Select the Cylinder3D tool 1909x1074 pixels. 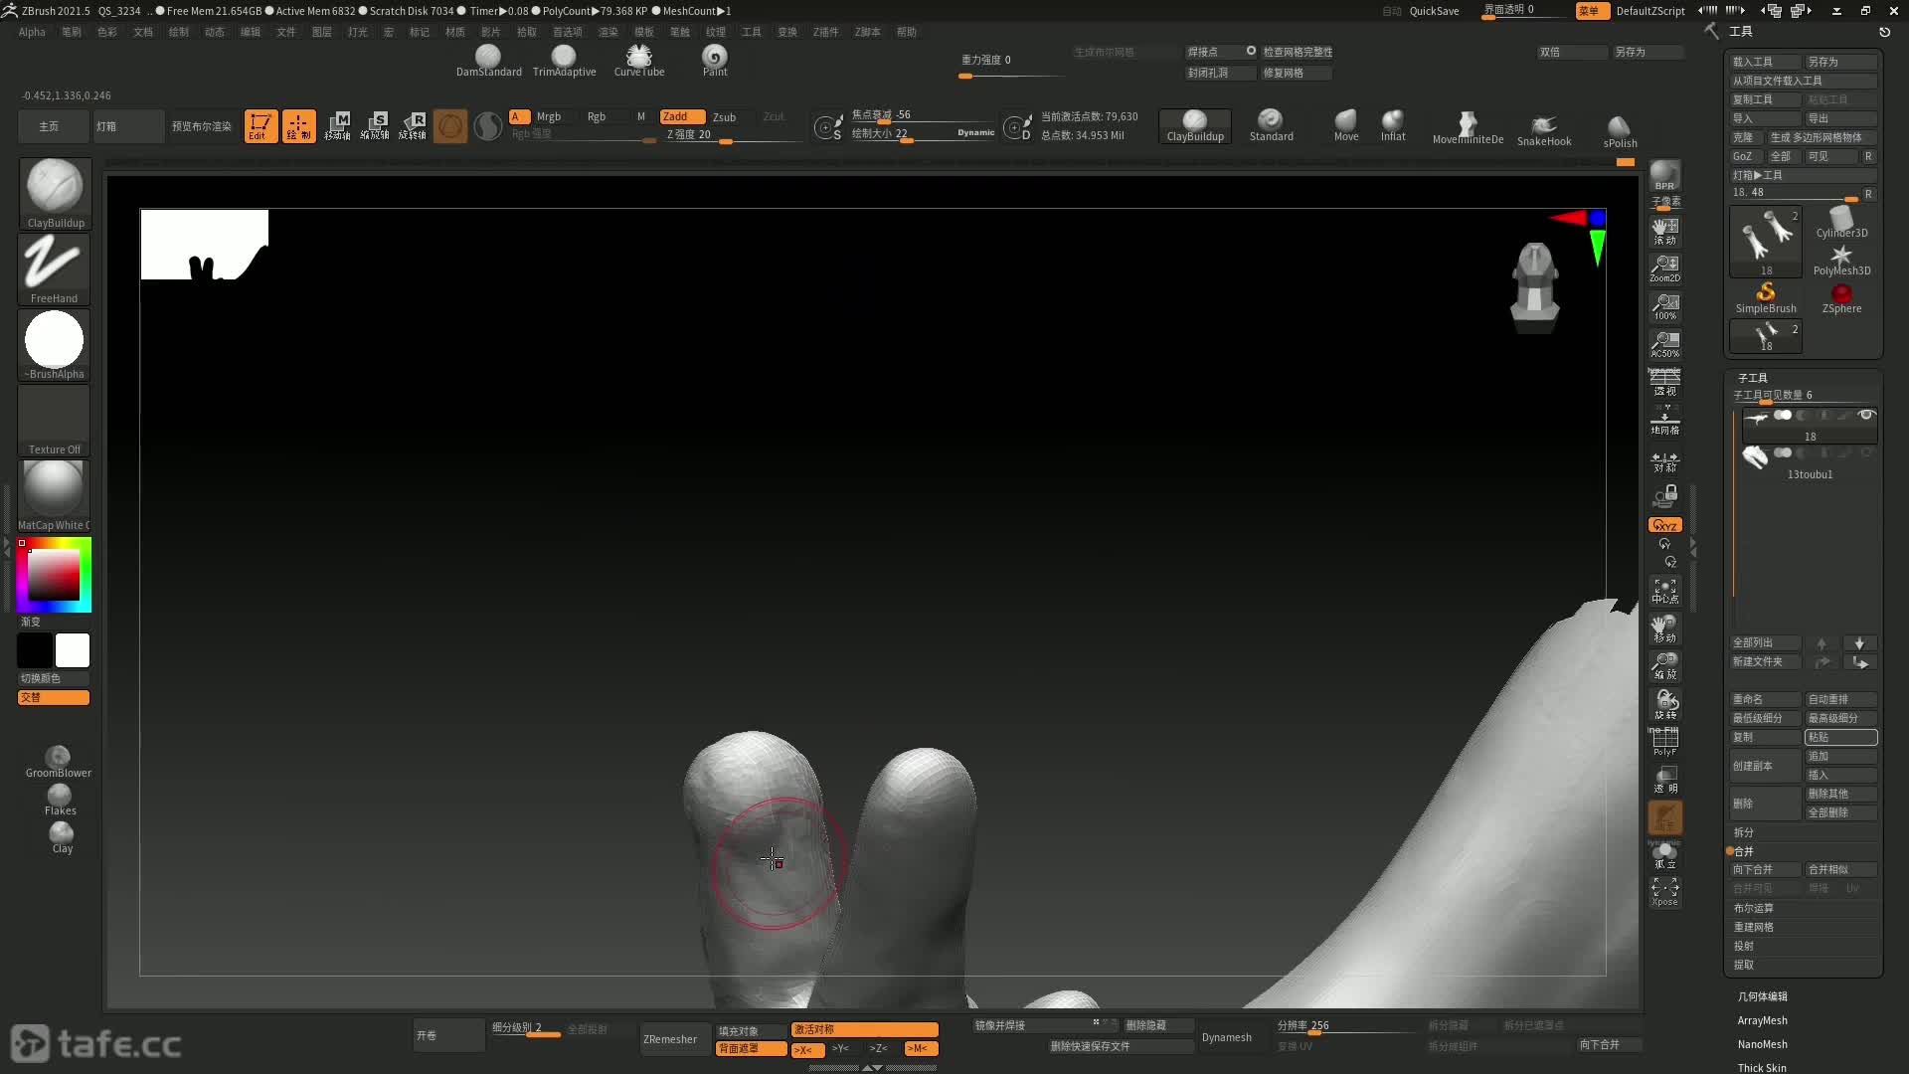(x=1841, y=223)
